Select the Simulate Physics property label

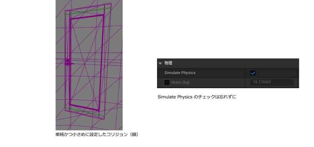[180, 73]
